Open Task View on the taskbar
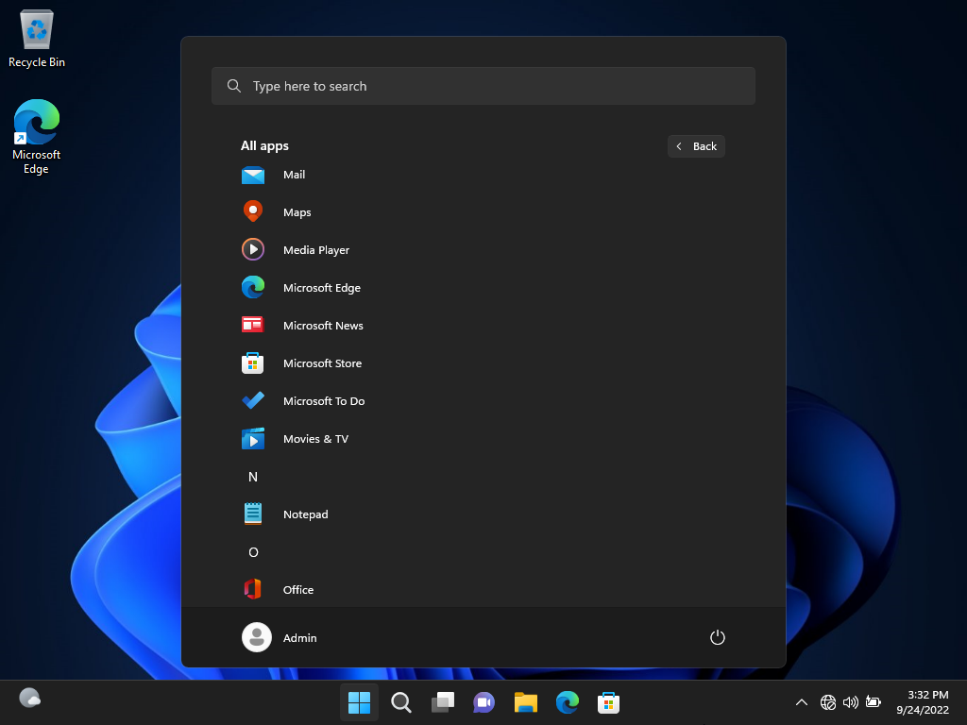The height and width of the screenshot is (725, 967). (x=443, y=702)
